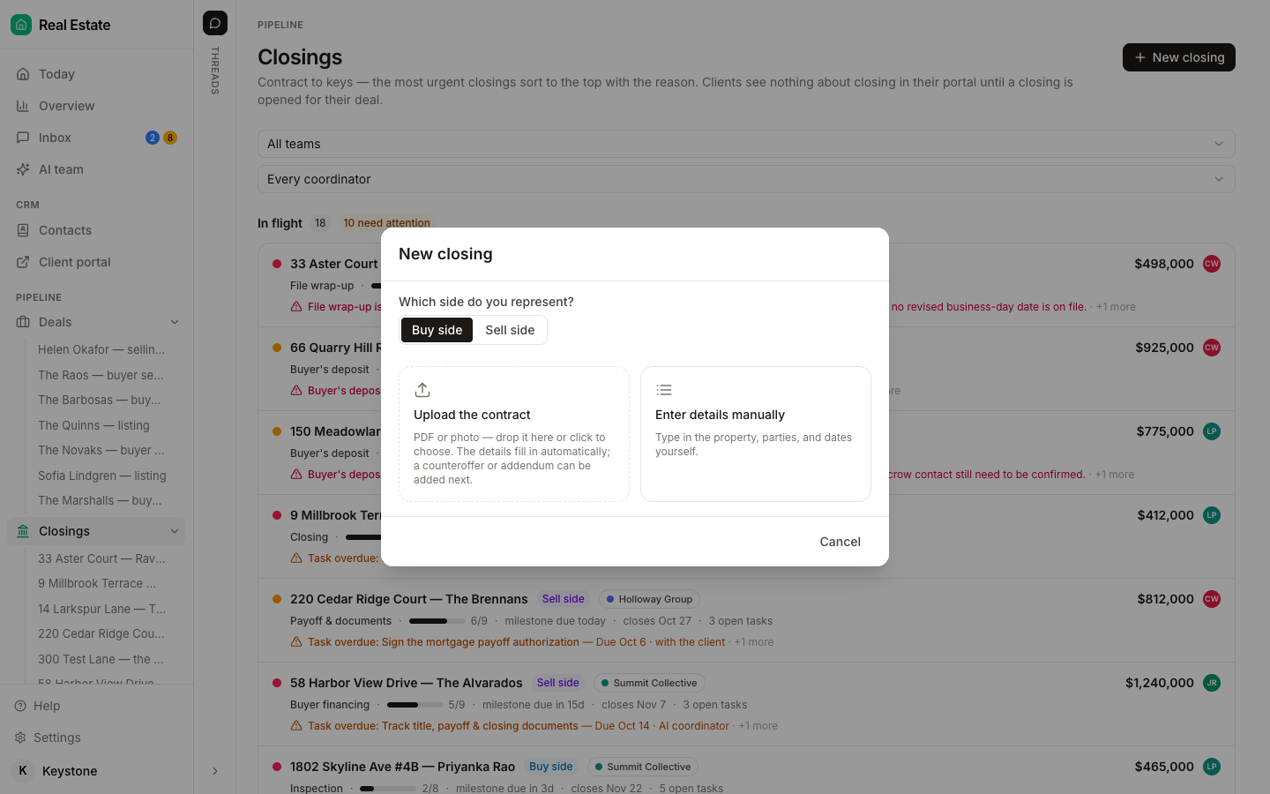Screen dimensions: 1270x794
Task: Click the LP avatar on the $775,000 row
Action: coord(1212,431)
